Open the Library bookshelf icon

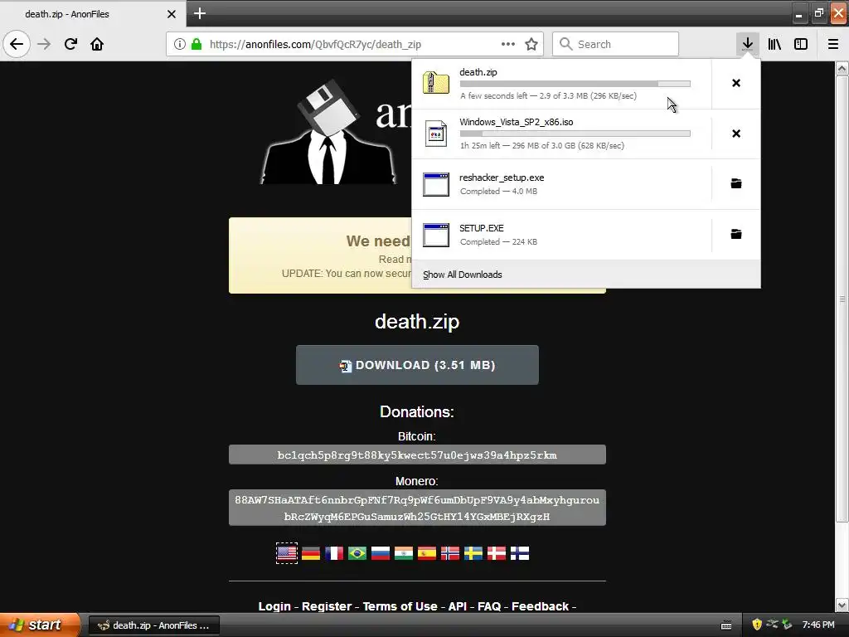(774, 44)
